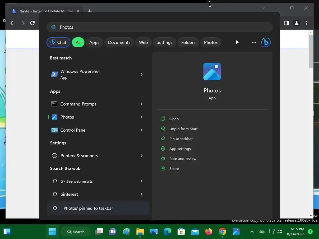Image resolution: width=319 pixels, height=239 pixels.
Task: Open clock and date panel
Action: pyautogui.click(x=296, y=232)
